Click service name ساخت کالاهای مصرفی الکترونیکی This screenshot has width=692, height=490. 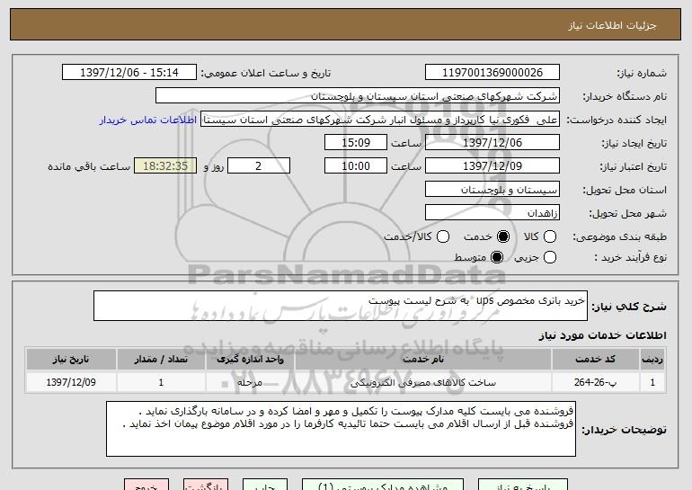coord(423,382)
